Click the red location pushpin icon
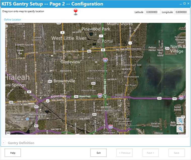191x160 pixels. 75,12
